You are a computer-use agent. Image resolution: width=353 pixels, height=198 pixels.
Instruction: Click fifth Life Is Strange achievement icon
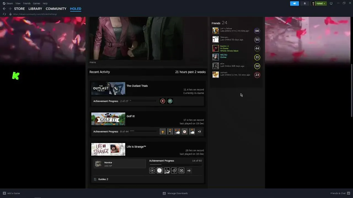181,171
